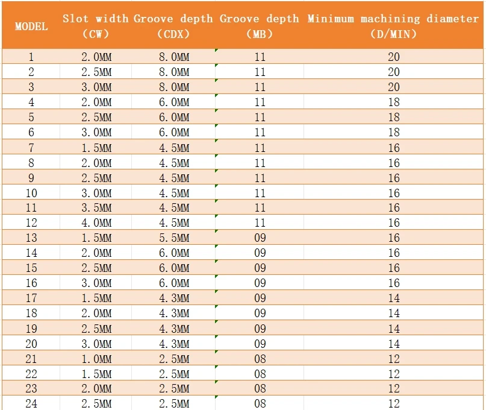Click groove depth 4.3MM in model 18 row
Screen dimensions: 486x410
point(174,313)
